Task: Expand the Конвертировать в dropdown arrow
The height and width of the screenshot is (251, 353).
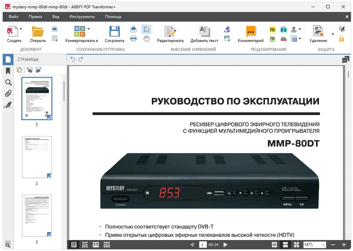Action: point(89,29)
